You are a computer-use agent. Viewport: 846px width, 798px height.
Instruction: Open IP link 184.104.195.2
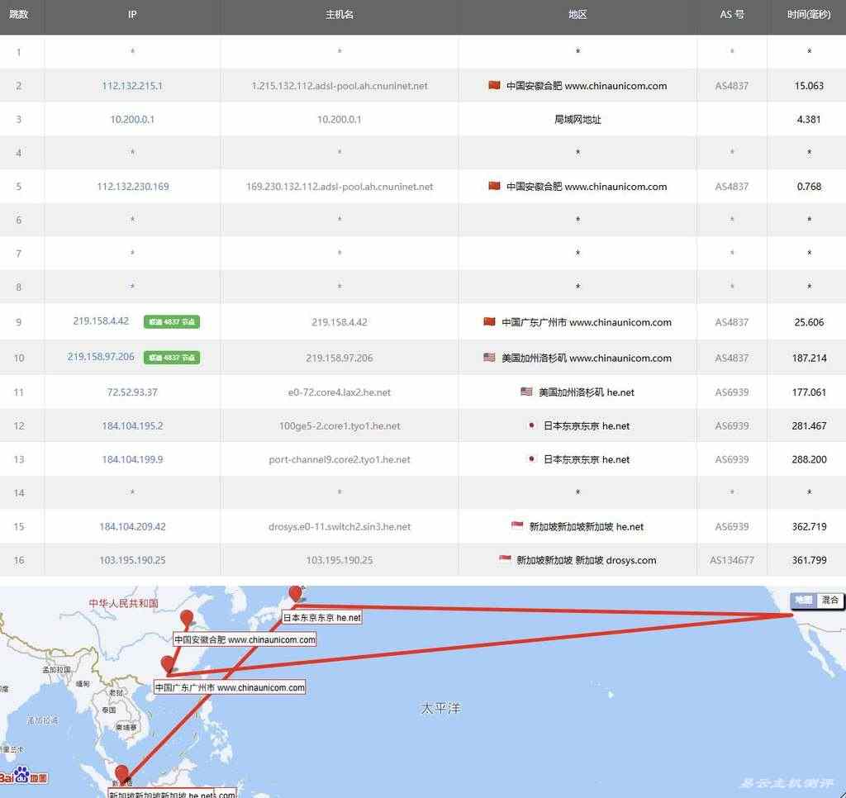click(x=132, y=425)
